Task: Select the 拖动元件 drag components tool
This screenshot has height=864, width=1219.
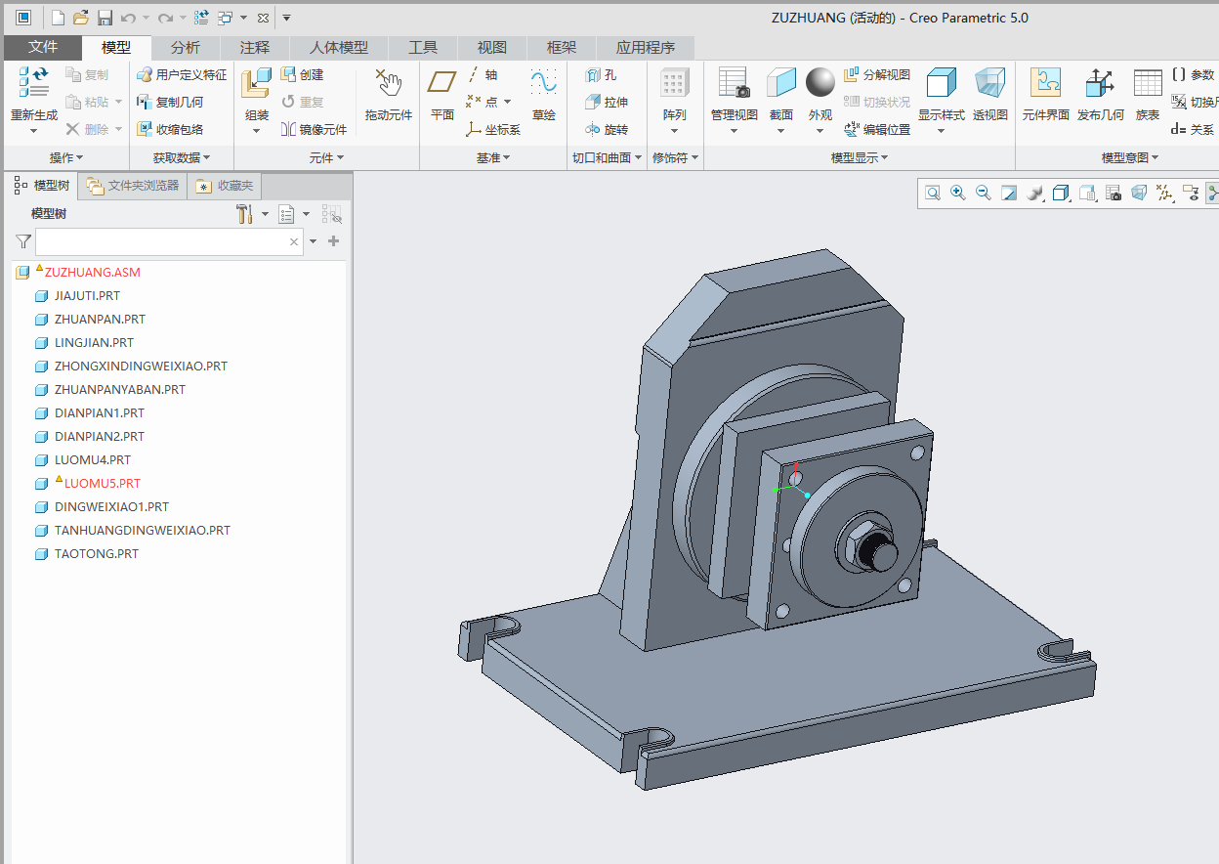Action: pyautogui.click(x=389, y=95)
